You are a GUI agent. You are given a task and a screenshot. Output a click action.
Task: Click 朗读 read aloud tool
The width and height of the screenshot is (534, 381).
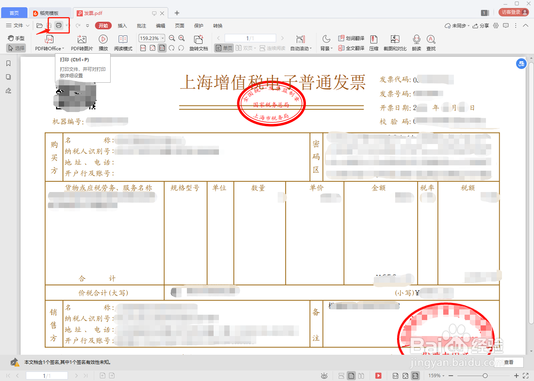(417, 43)
